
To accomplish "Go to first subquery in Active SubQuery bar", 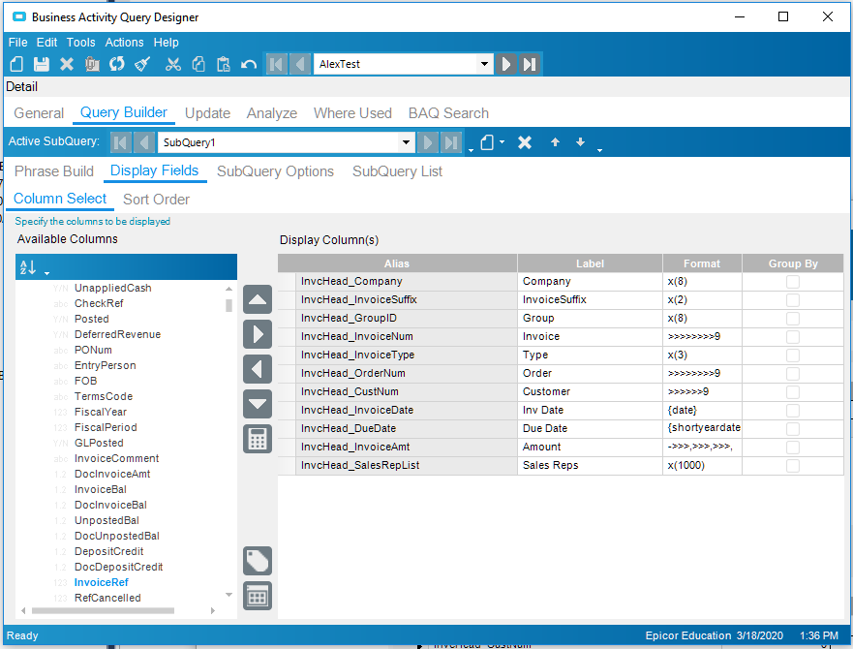I will click(x=121, y=142).
